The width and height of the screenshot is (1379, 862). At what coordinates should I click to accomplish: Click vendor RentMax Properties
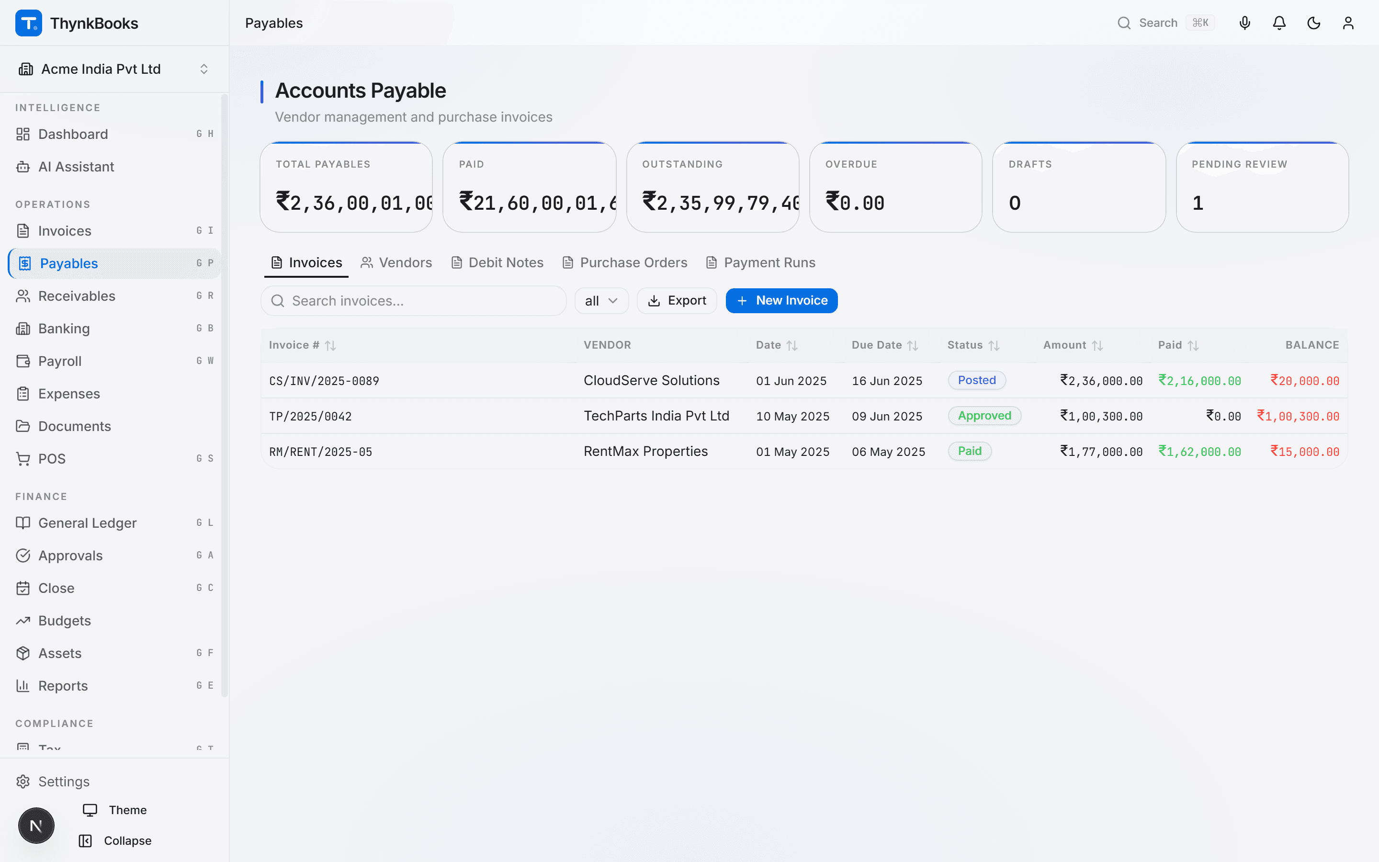click(x=645, y=451)
